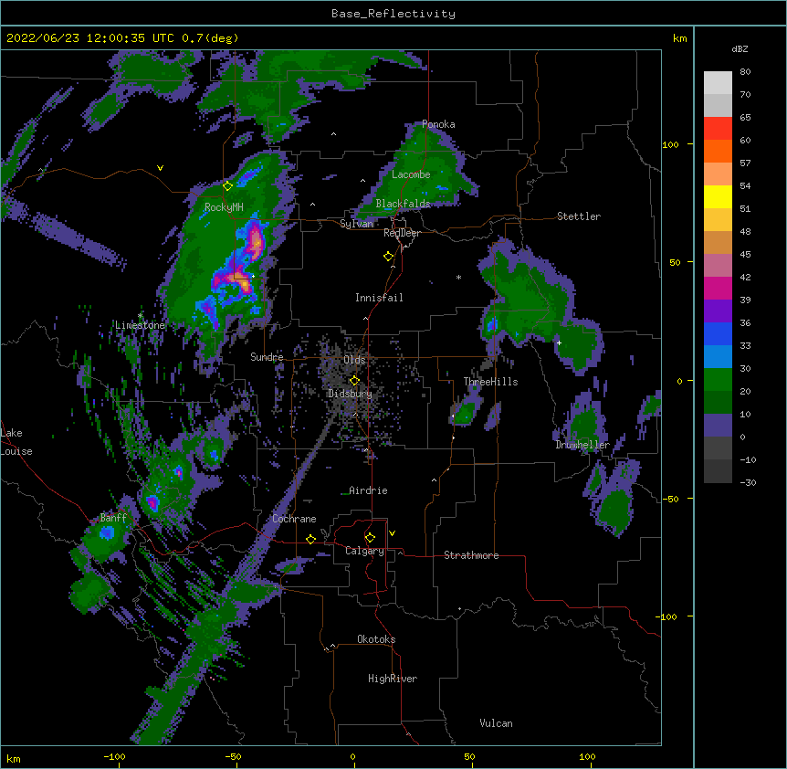Click the pink 42-45 dBZ legend swatch

tap(718, 266)
